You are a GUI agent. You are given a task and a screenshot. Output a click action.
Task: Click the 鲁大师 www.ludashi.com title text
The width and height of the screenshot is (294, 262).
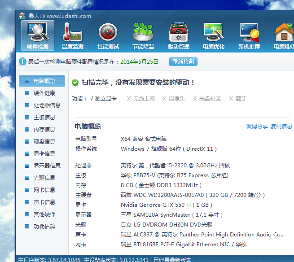pos(60,16)
